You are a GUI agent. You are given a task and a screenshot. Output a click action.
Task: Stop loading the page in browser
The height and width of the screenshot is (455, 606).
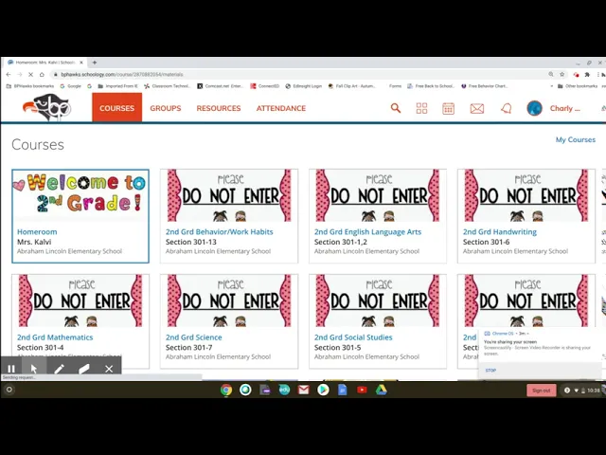[x=30, y=74]
